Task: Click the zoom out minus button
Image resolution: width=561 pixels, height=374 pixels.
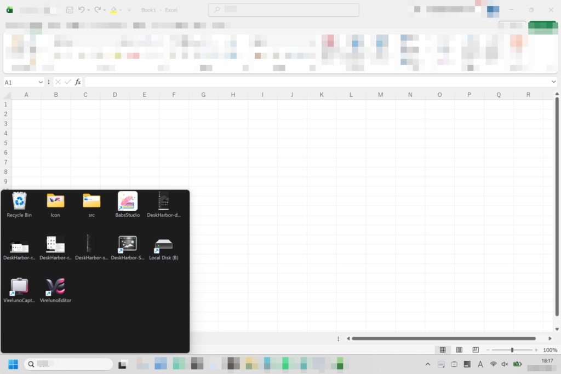Action: [x=487, y=350]
